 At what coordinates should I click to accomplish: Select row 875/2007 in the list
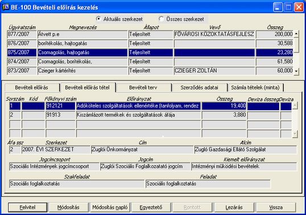(150, 52)
